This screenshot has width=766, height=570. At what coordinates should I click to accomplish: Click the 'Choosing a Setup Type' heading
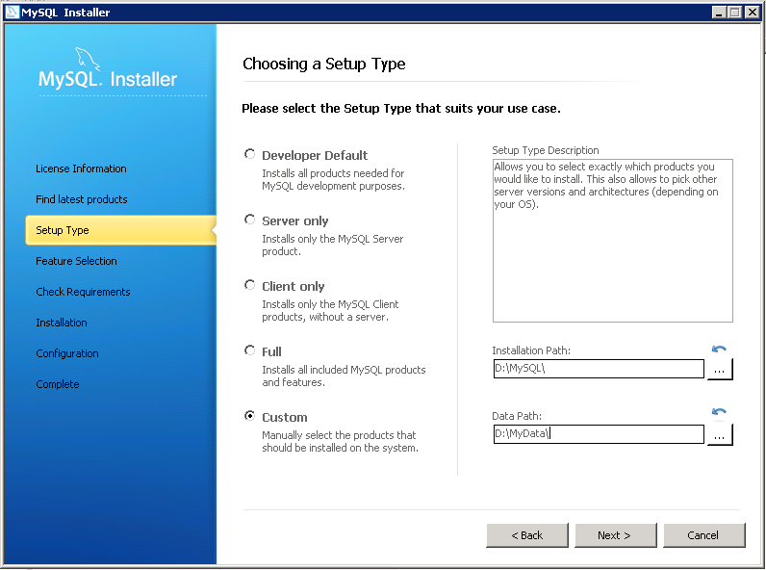[324, 65]
